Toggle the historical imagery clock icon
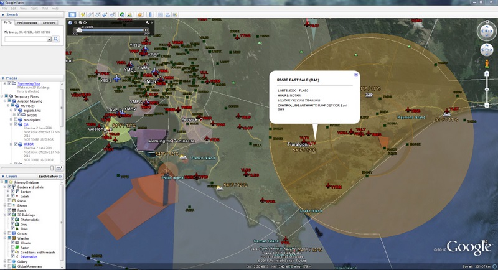The image size is (498, 270). coord(122,14)
